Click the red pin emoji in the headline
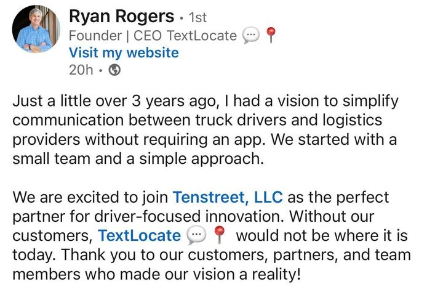Screen dimensions: 443x292 coord(270,36)
